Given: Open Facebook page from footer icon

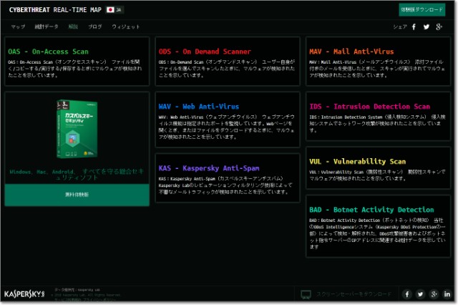Looking at the screenshot, I should 407,294.
